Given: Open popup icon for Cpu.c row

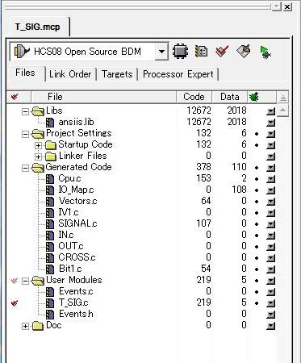Looking at the screenshot, I should pos(271,178).
